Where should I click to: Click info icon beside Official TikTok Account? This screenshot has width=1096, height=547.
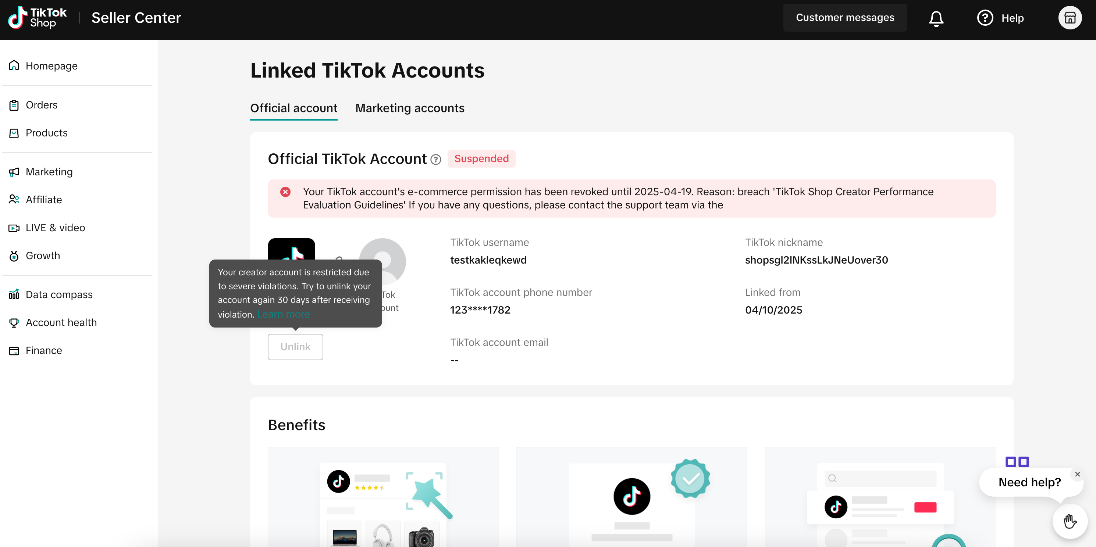pos(436,160)
